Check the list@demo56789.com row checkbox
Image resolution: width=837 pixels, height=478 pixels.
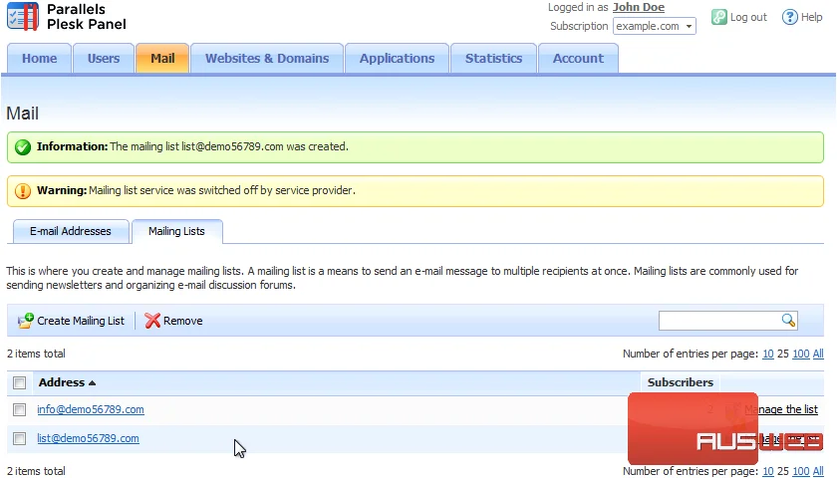tap(20, 438)
